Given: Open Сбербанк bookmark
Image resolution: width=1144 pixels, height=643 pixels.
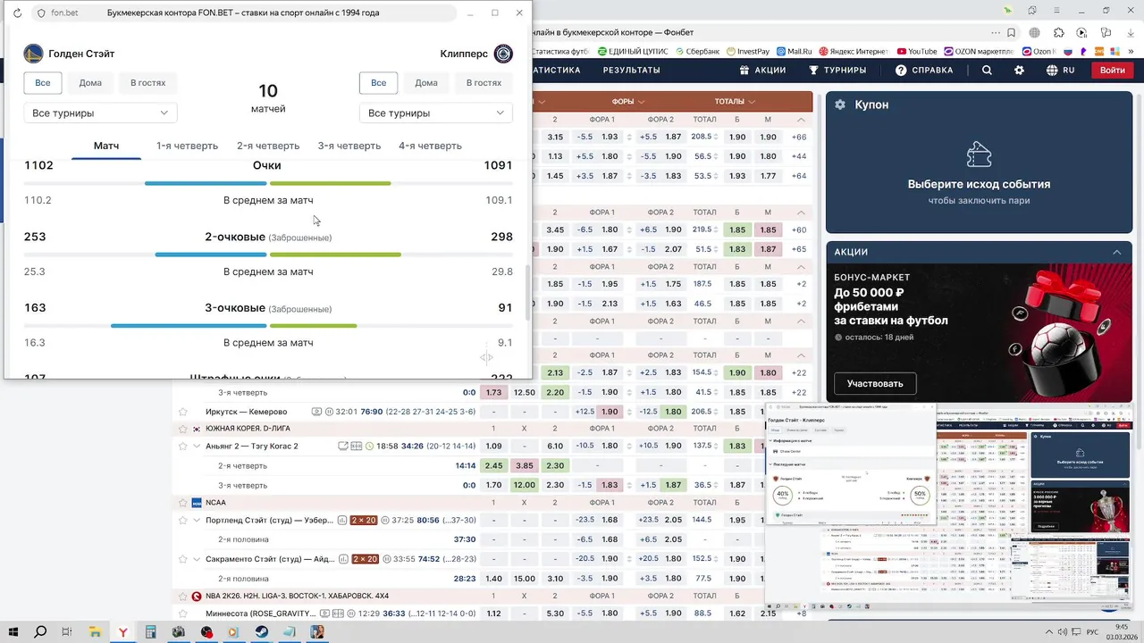Looking at the screenshot, I should click(696, 52).
